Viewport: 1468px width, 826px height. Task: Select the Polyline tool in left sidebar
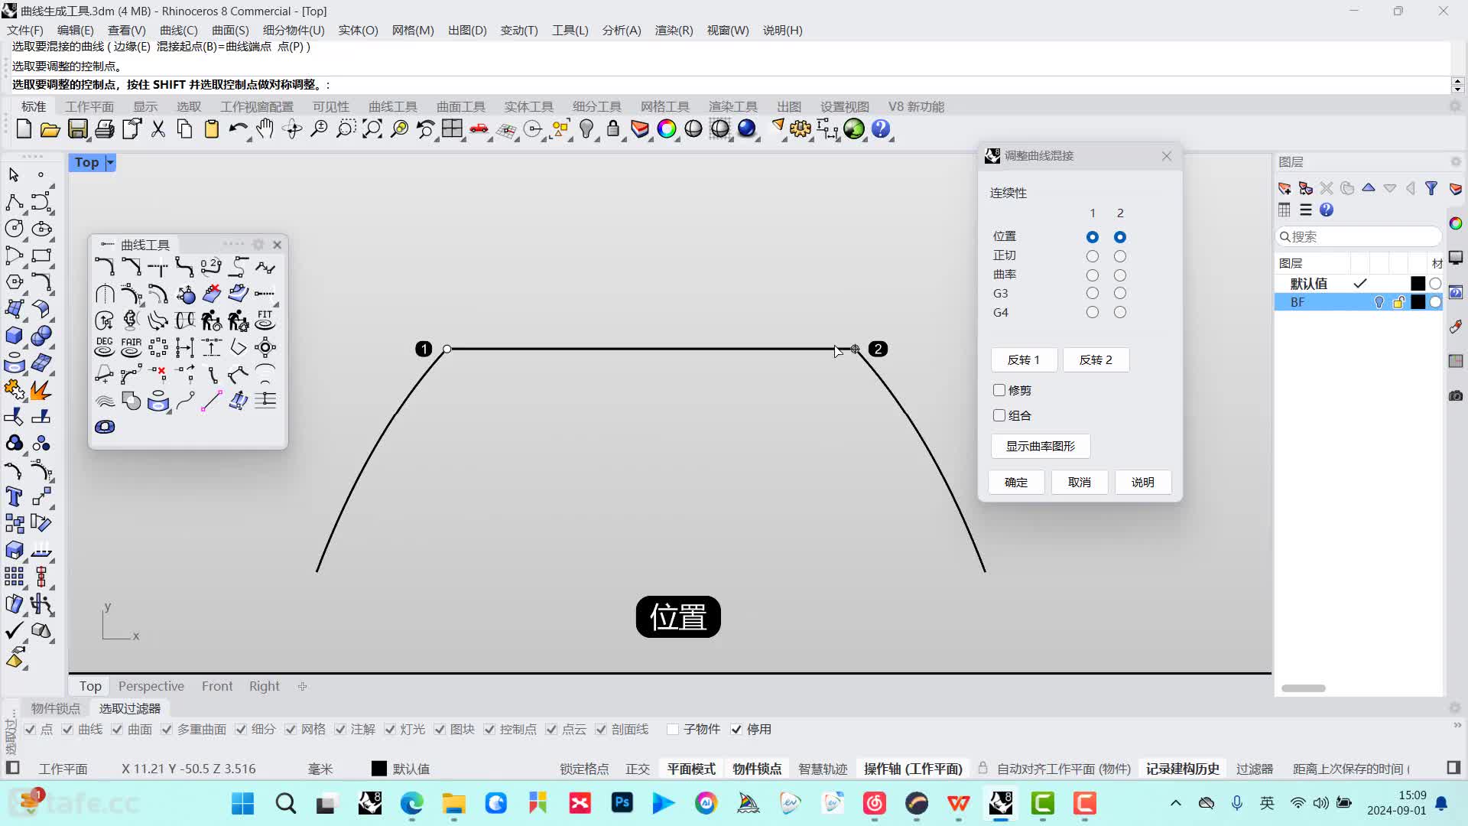[x=14, y=202]
